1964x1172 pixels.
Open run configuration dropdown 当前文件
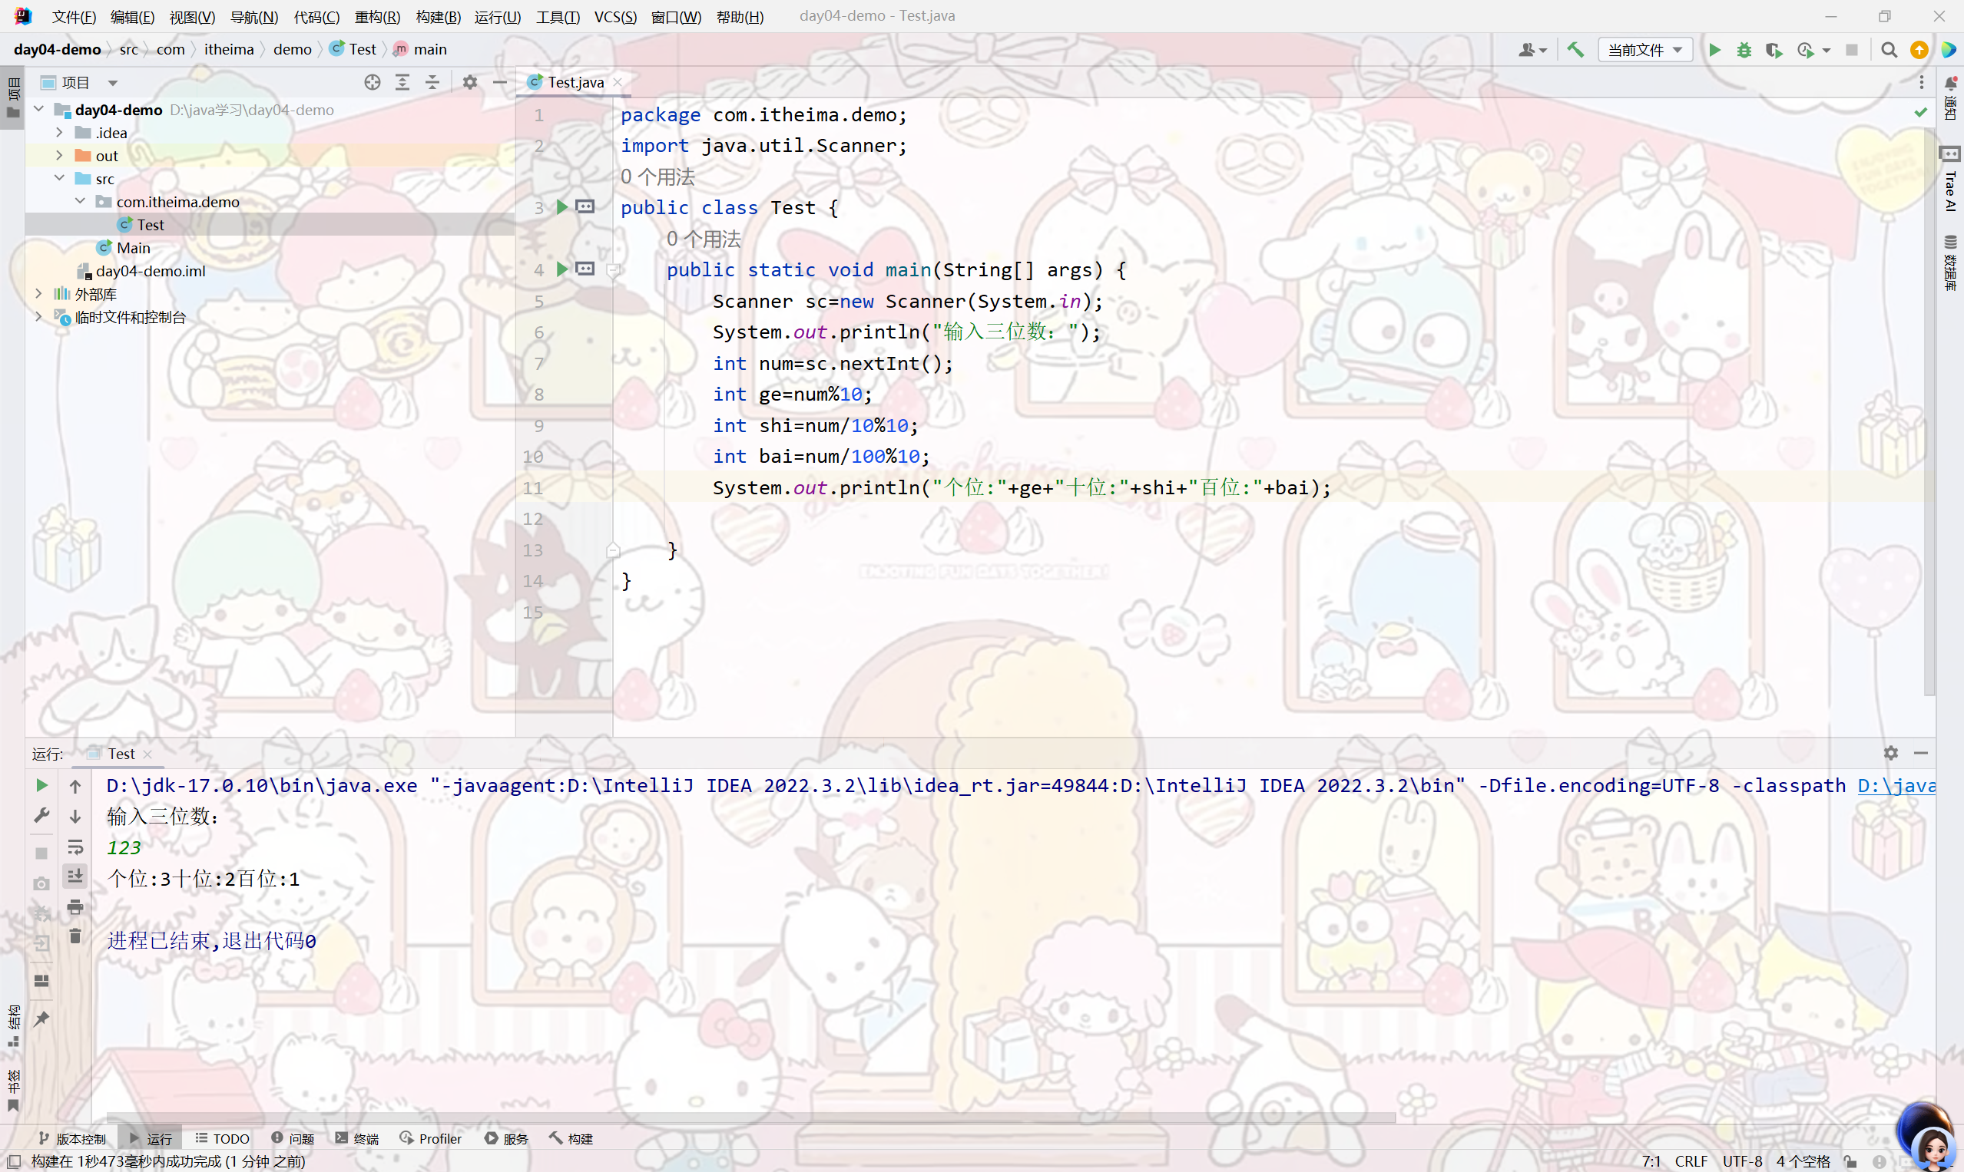[x=1644, y=50]
